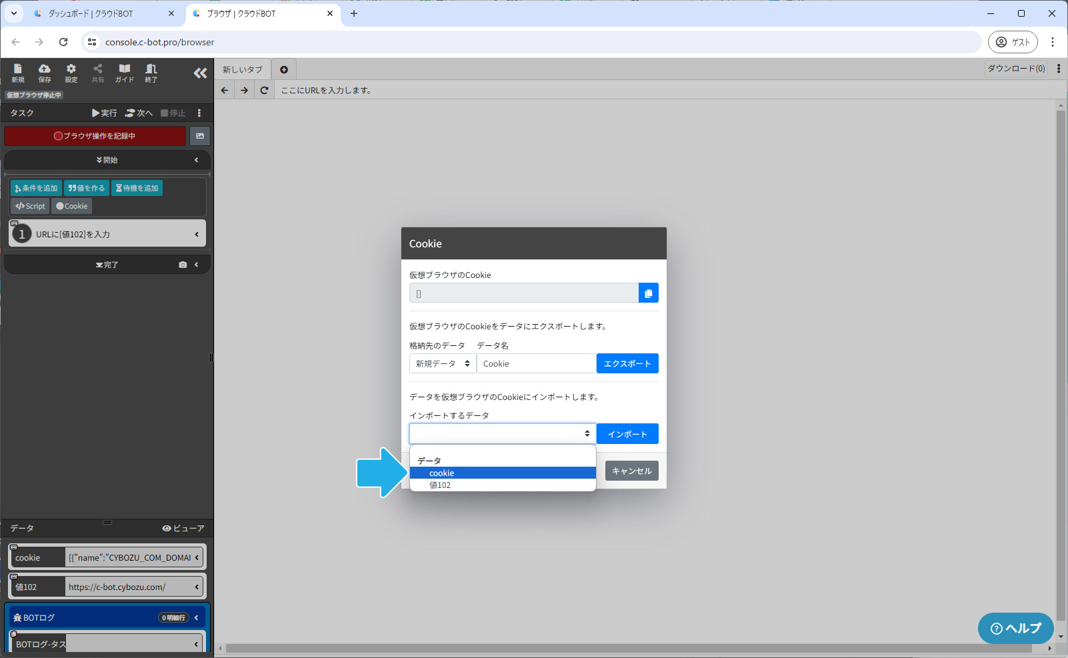Open the task panel kebab menu
The width and height of the screenshot is (1068, 658).
199,113
